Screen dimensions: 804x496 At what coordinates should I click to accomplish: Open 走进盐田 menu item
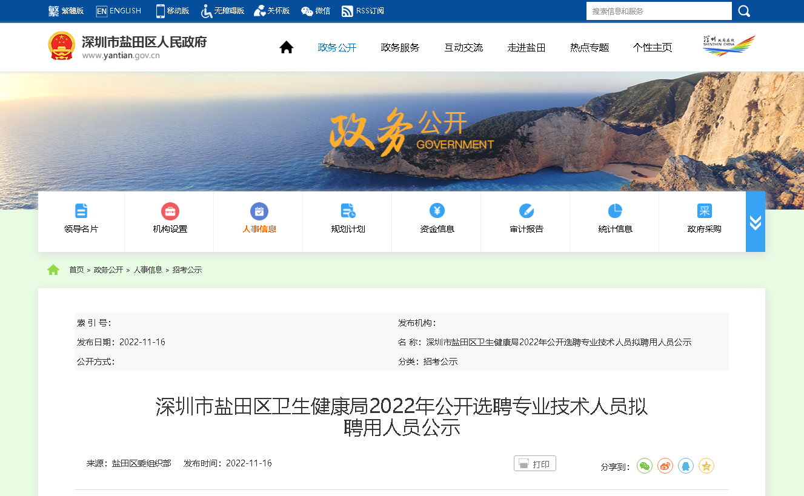pos(527,48)
